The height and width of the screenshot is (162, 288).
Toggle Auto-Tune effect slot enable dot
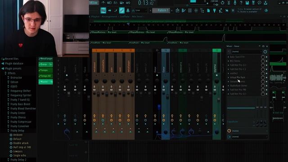266,57
